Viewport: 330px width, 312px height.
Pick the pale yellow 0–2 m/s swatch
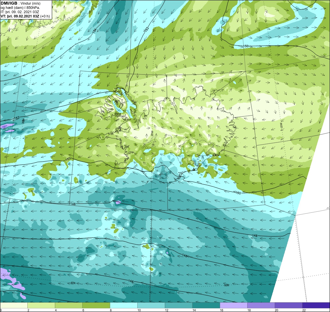[14, 305]
